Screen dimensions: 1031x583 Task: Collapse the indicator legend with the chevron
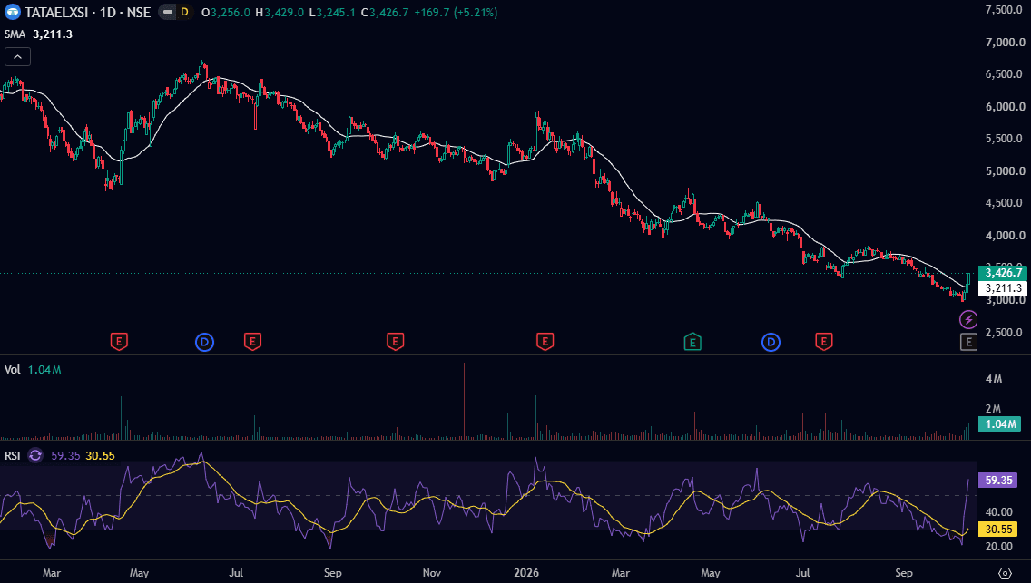(x=18, y=57)
